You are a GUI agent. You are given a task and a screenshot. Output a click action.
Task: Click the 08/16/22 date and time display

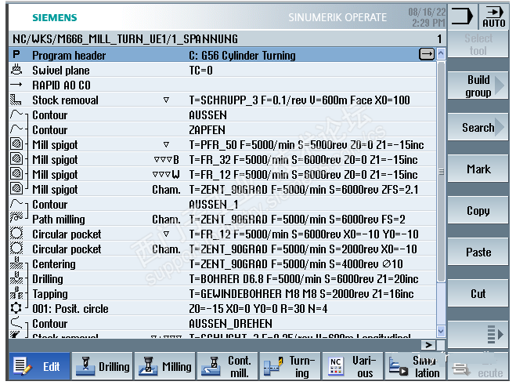pos(427,17)
